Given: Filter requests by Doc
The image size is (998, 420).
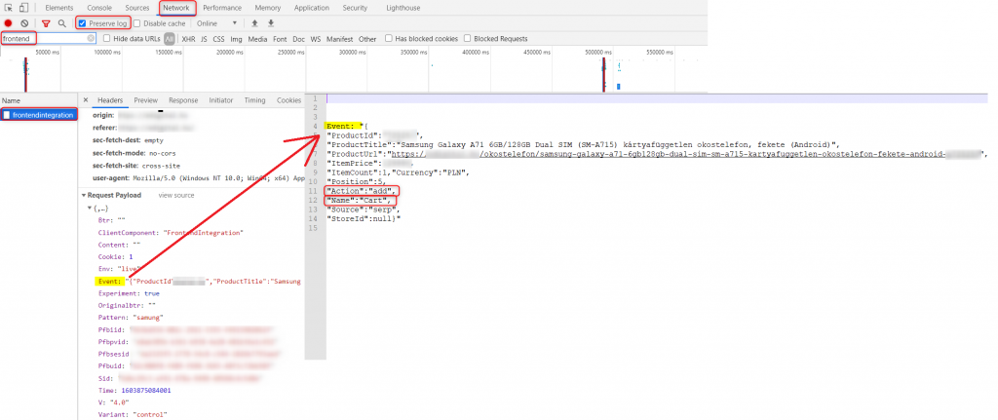Looking at the screenshot, I should pyautogui.click(x=298, y=39).
